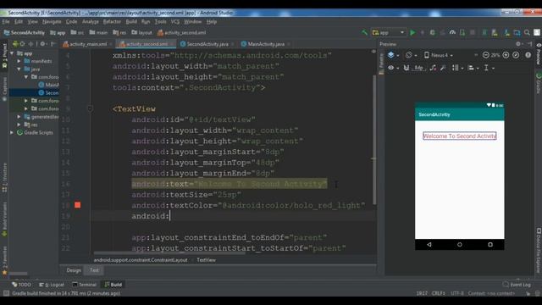
Task: Click the red holo_red_light color gutter swatch
Action: pos(77,205)
